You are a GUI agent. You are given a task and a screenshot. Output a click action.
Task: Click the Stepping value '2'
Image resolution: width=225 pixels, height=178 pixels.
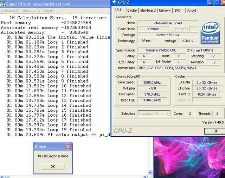[214, 56]
